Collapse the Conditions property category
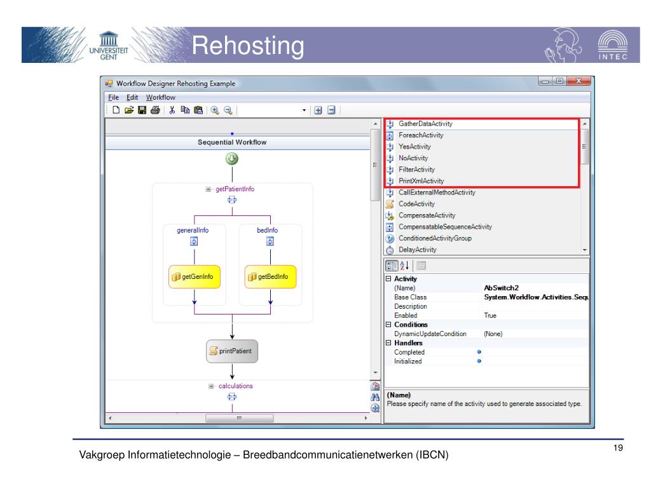Screen dimensions: 651x488 click(388, 325)
